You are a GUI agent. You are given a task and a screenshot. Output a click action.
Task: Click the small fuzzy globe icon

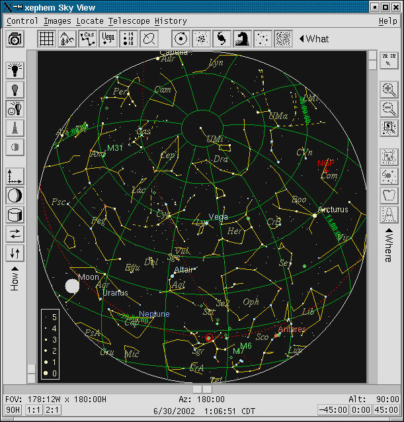pos(15,147)
